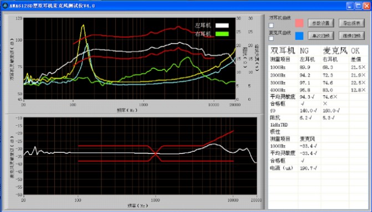Click the green 右耳机 legend swatch
Image resolution: width=372 pixels, height=212 pixels.
[x=222, y=34]
